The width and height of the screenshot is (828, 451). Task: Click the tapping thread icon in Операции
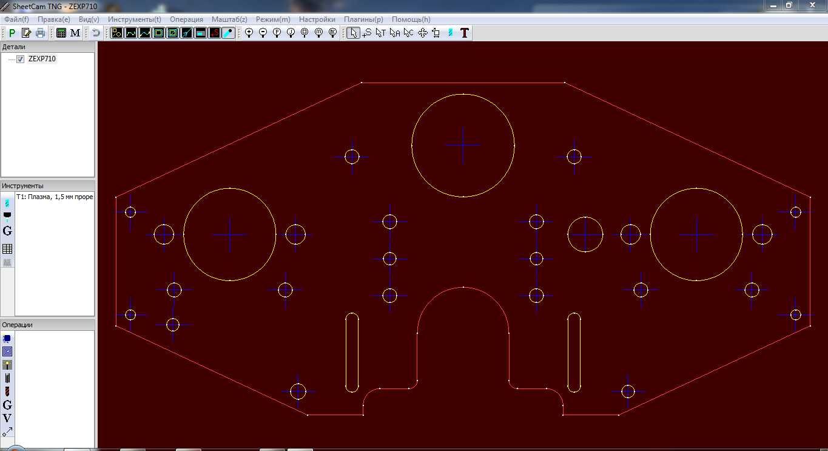coord(7,378)
